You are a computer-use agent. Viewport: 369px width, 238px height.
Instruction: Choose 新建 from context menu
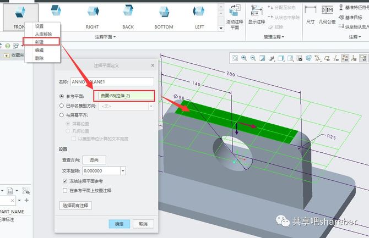pos(39,42)
